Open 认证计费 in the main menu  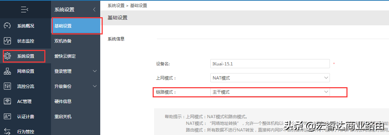click(x=26, y=117)
